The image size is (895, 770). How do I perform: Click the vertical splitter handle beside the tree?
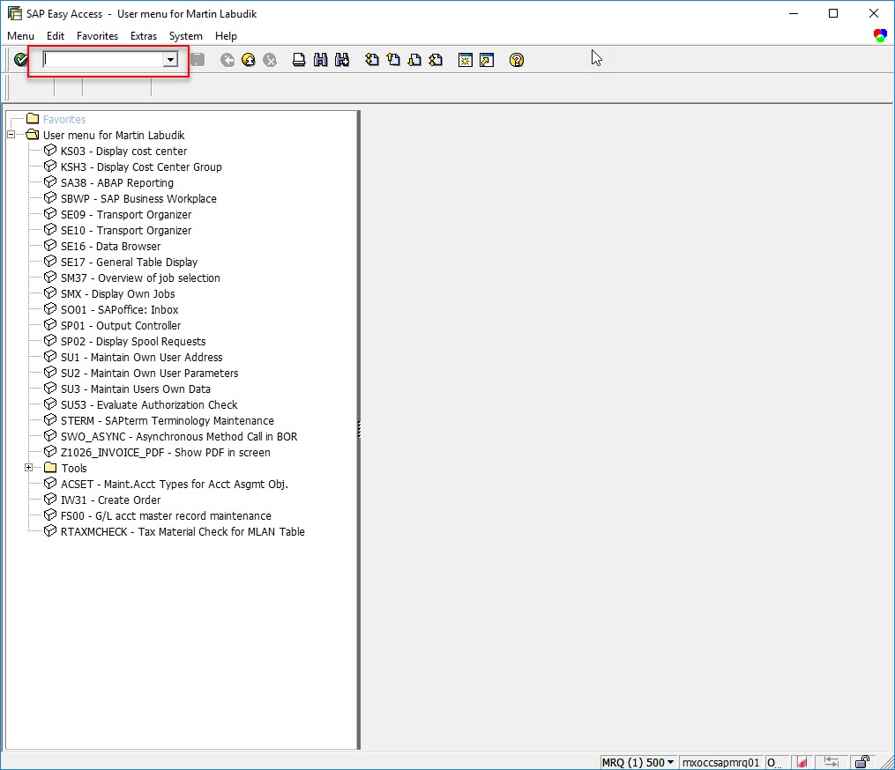click(x=359, y=429)
